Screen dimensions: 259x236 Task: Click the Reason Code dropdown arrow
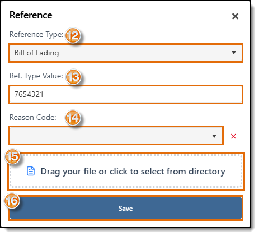coord(214,136)
